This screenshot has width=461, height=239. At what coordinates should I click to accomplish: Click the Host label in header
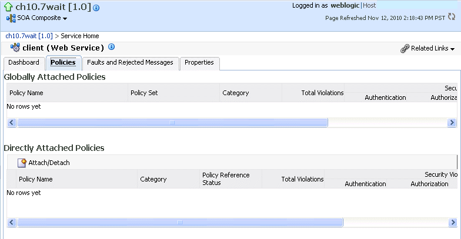point(369,5)
